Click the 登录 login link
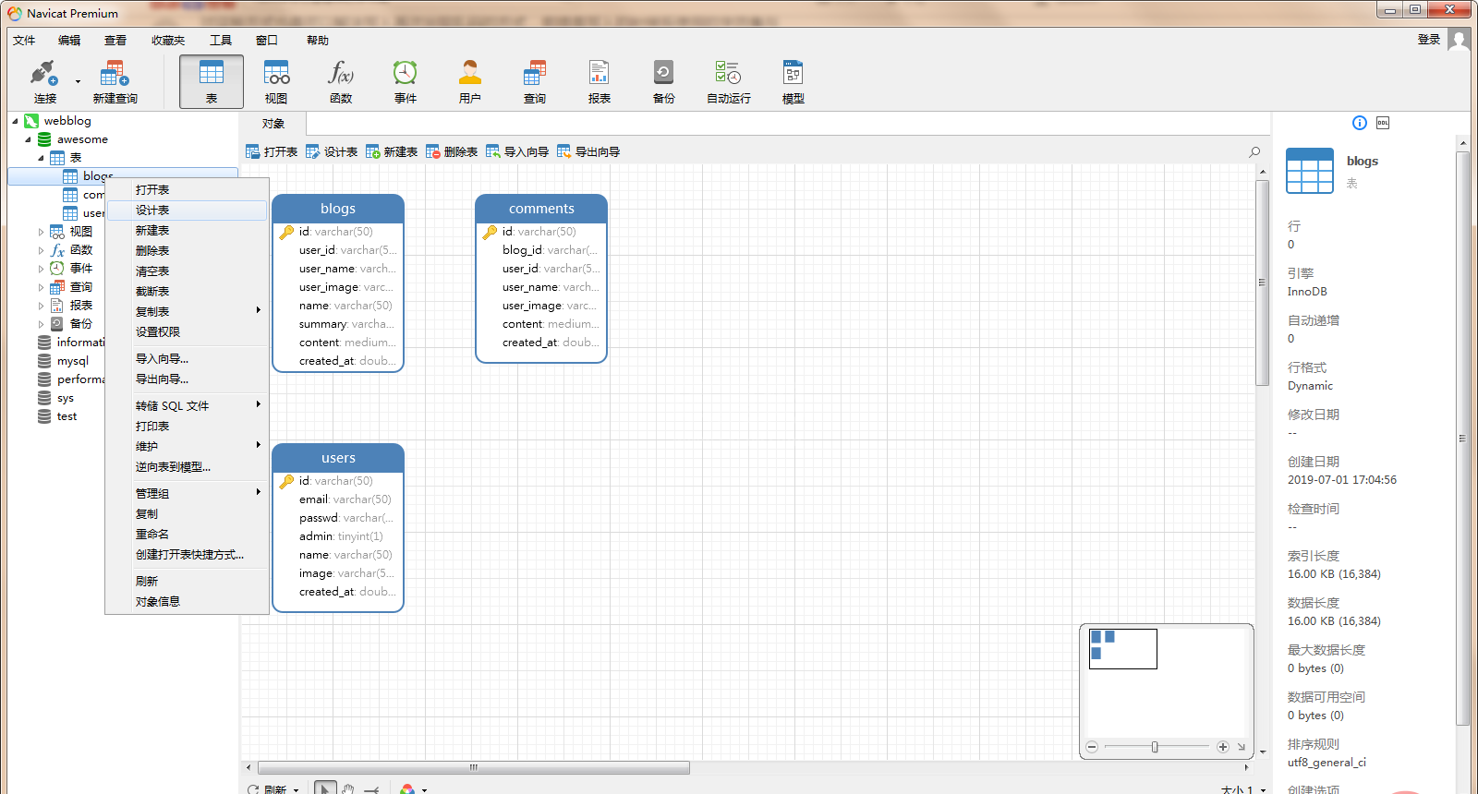This screenshot has width=1478, height=794. [1429, 40]
